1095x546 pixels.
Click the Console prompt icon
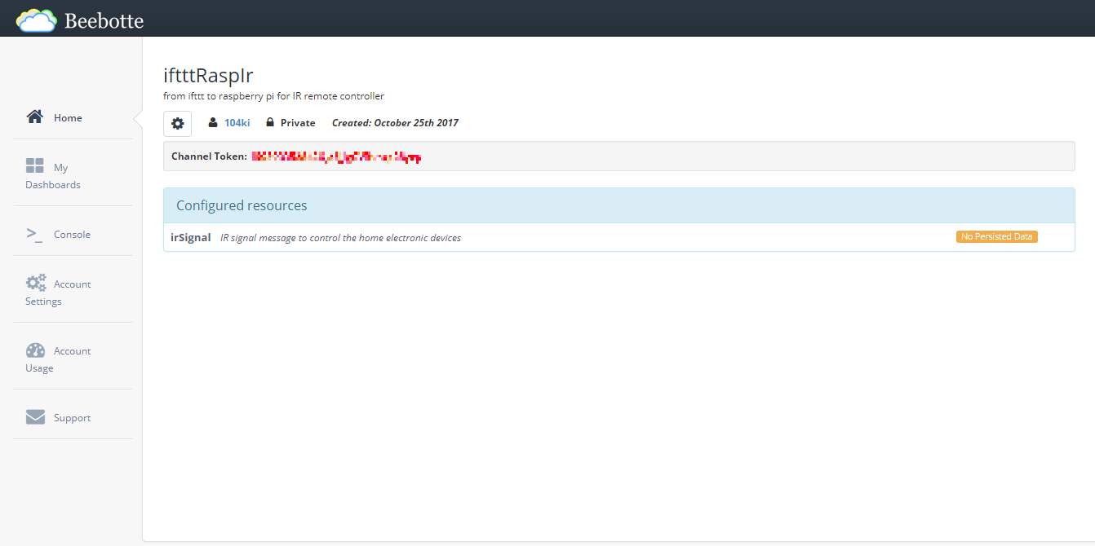point(34,234)
